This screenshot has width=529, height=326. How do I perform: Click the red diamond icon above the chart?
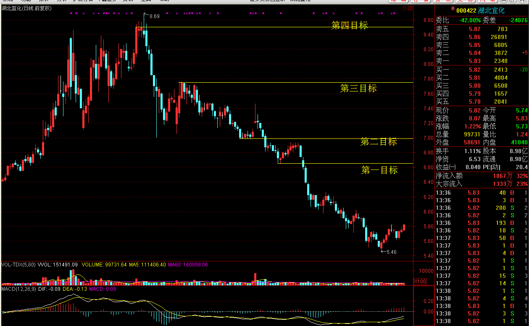pyautogui.click(x=404, y=8)
